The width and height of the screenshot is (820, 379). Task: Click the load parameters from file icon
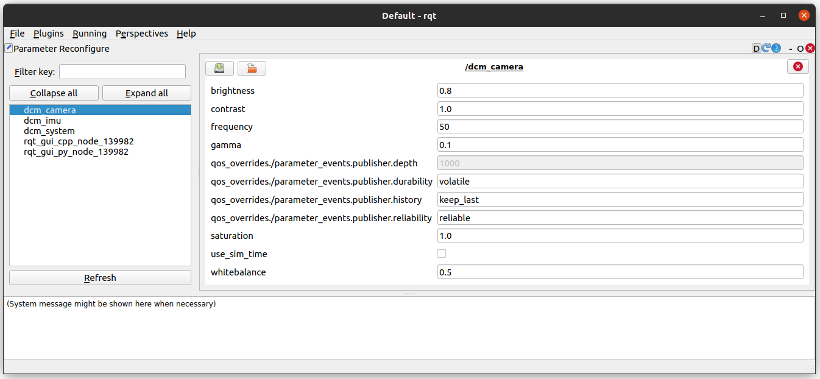[252, 68]
